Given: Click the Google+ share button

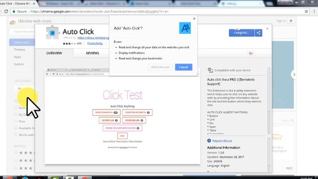Looking at the screenshot, I should pyautogui.click(x=251, y=53).
